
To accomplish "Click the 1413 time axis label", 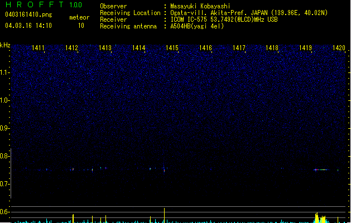I will click(105, 48).
